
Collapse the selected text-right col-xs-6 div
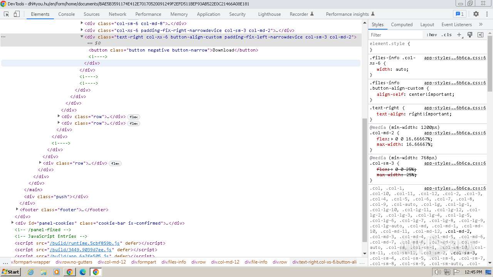tap(82, 37)
